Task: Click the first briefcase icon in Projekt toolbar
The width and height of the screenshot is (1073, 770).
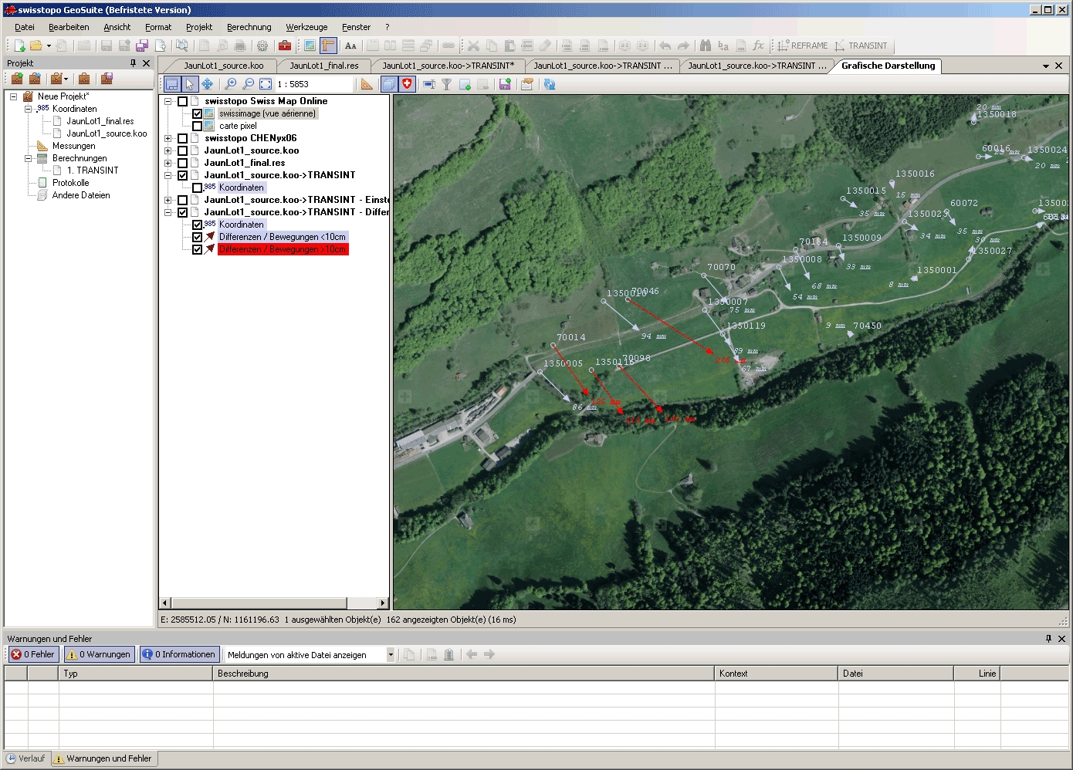Action: (17, 79)
